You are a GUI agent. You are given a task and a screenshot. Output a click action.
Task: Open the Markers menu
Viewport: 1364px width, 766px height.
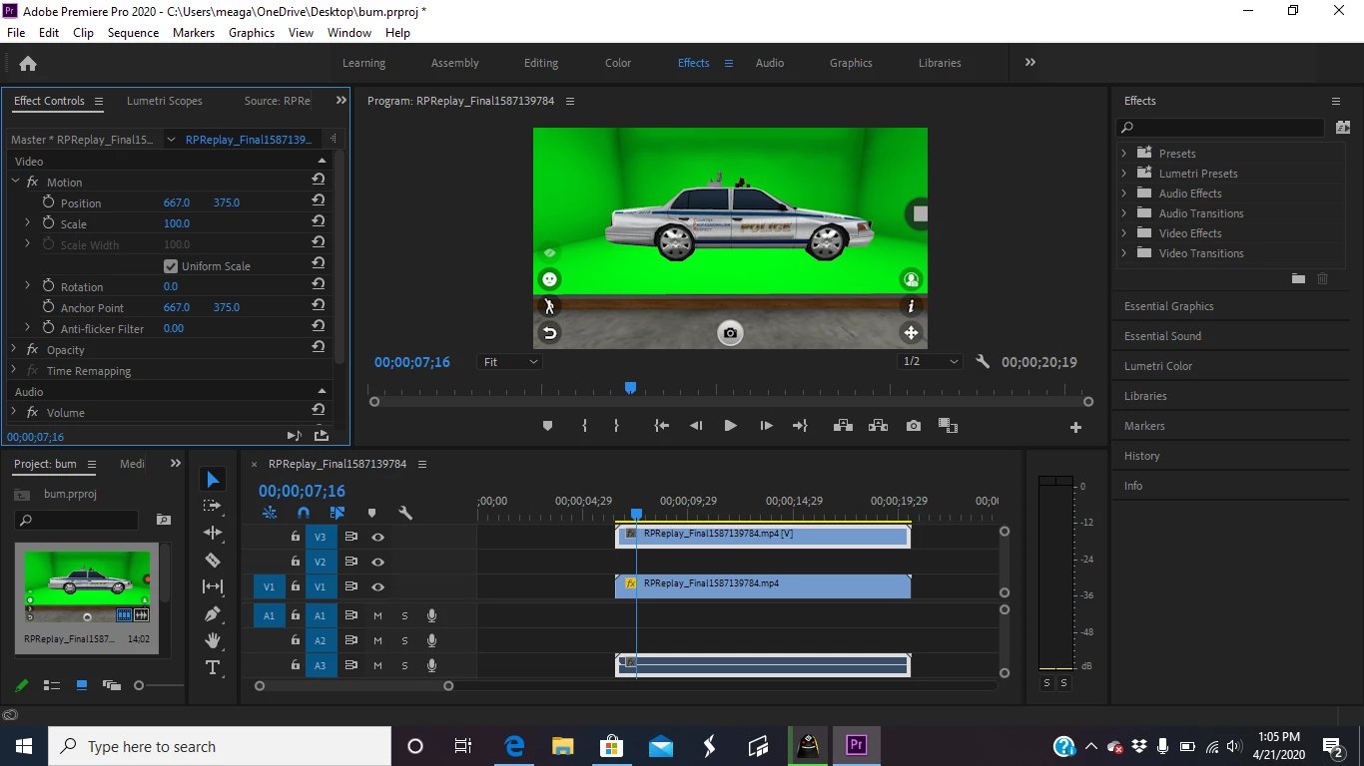point(194,33)
